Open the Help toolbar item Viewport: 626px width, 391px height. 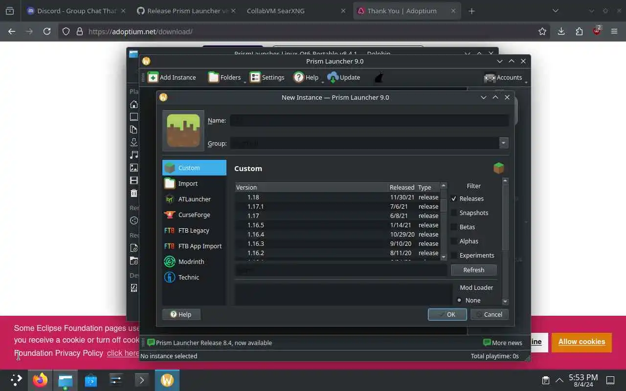tap(306, 77)
